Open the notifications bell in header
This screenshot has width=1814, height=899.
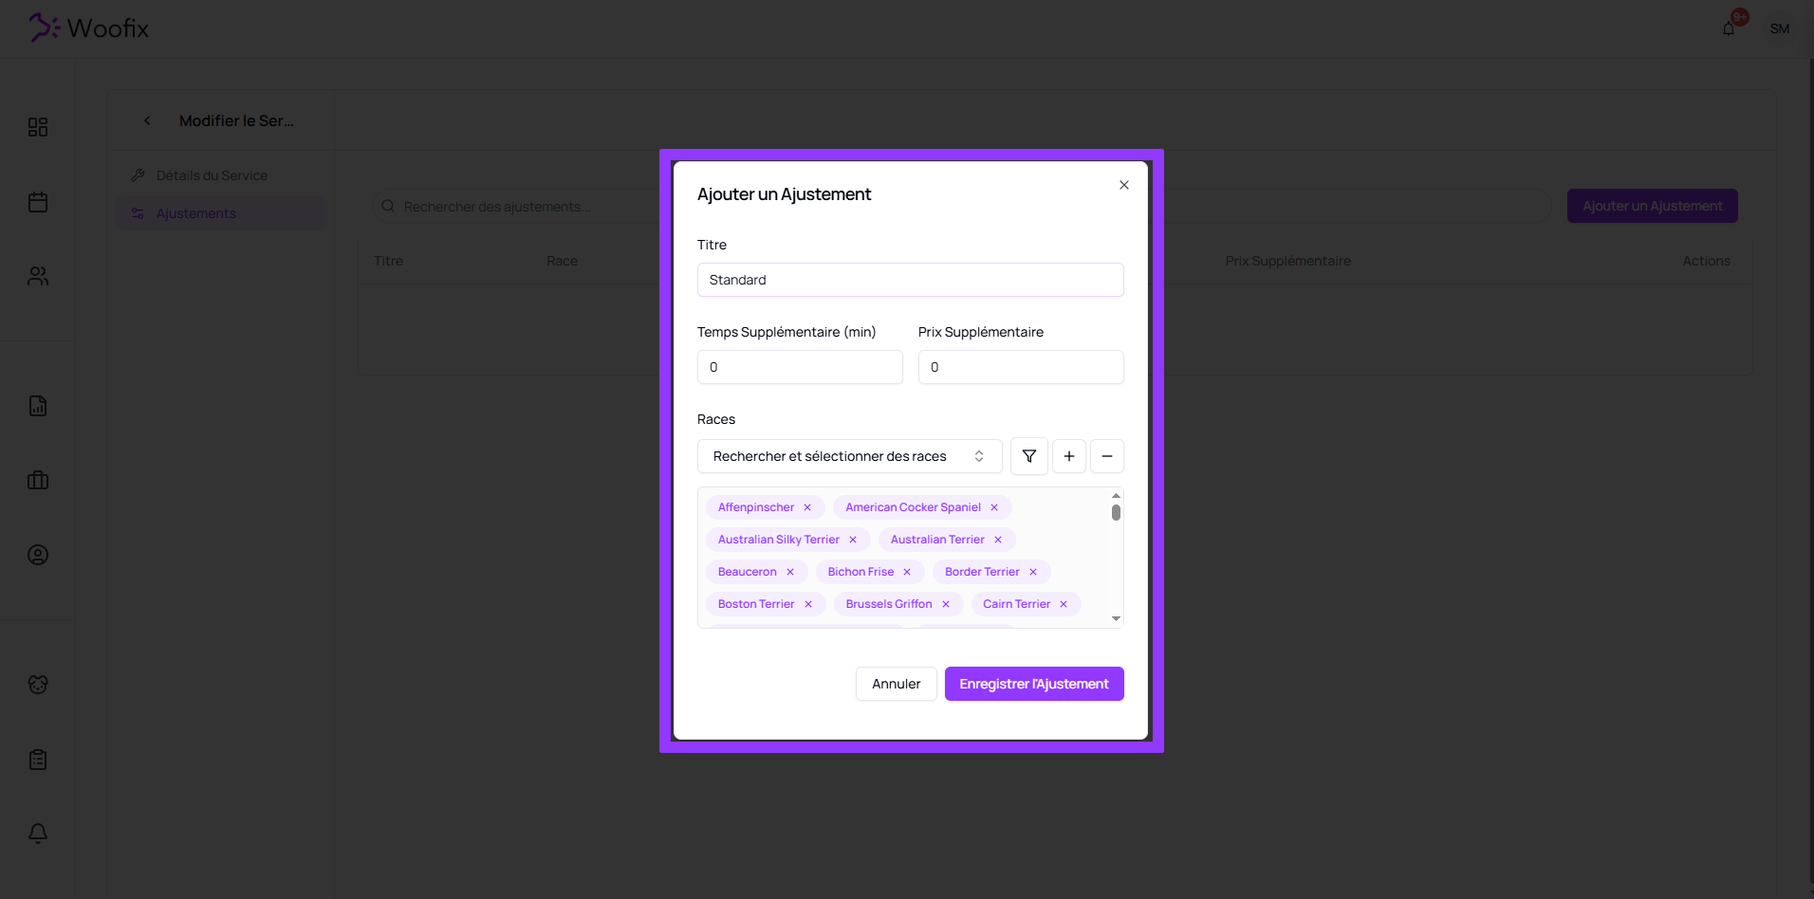tap(1729, 28)
